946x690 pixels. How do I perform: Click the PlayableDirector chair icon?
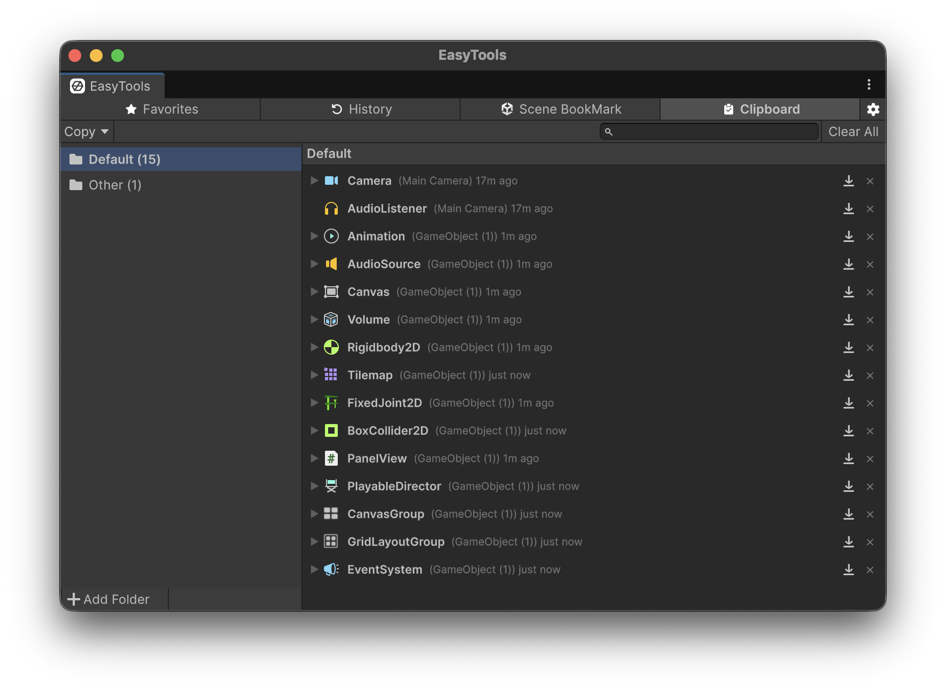[331, 486]
